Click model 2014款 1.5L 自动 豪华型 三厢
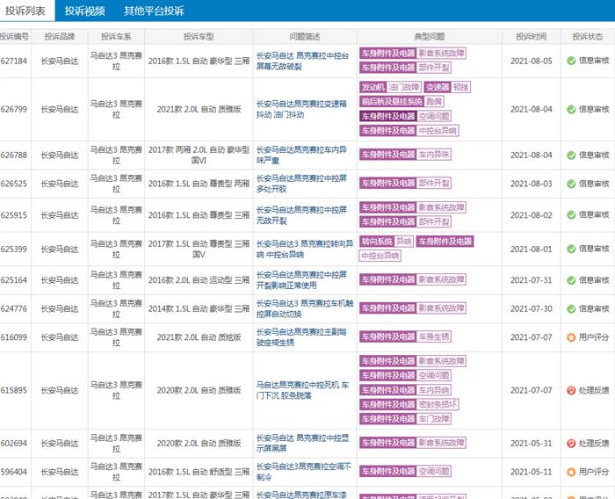This screenshot has width=615, height=499. (199, 309)
